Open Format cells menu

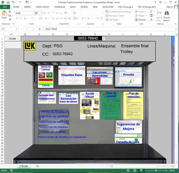click(x=141, y=20)
